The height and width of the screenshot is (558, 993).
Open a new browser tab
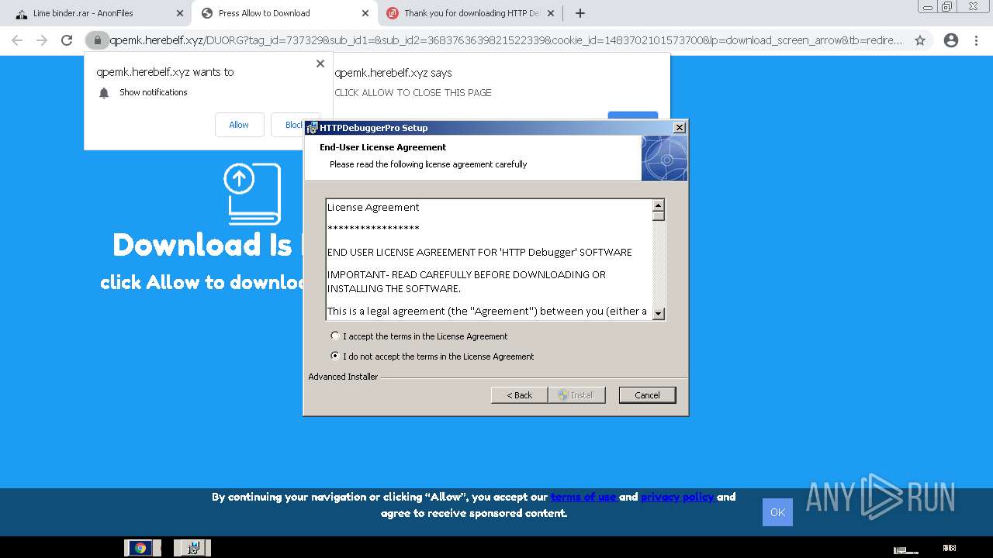point(580,13)
